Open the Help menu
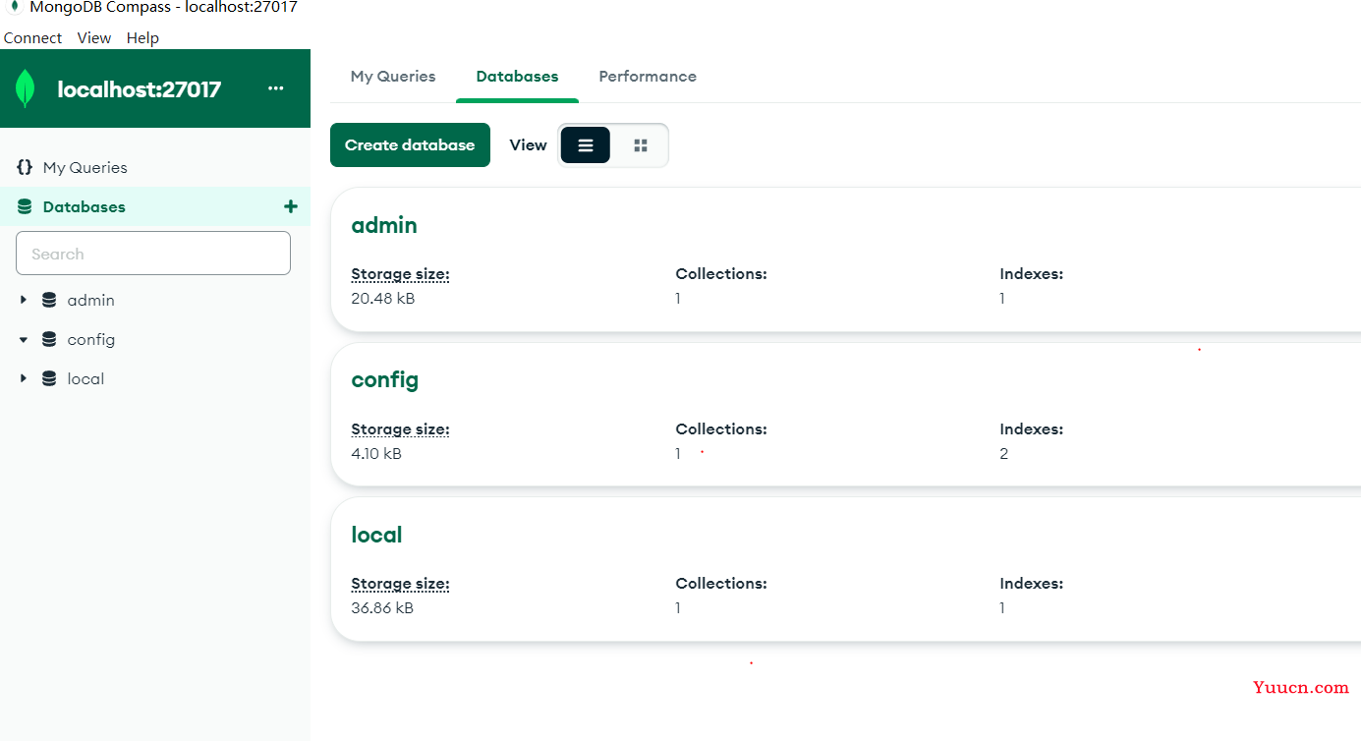The width and height of the screenshot is (1361, 741). (x=142, y=37)
